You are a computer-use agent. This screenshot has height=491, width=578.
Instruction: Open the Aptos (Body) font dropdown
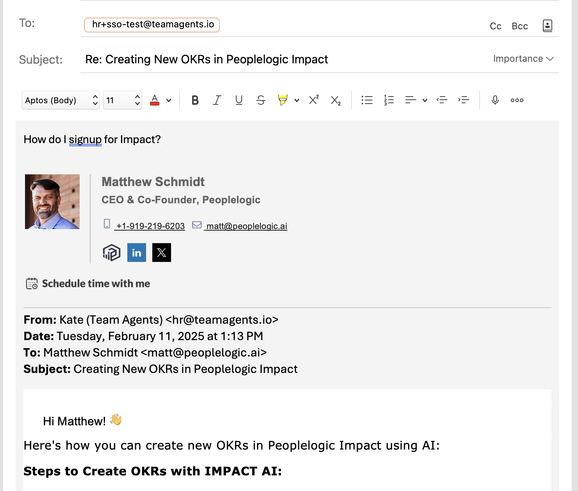click(x=61, y=100)
